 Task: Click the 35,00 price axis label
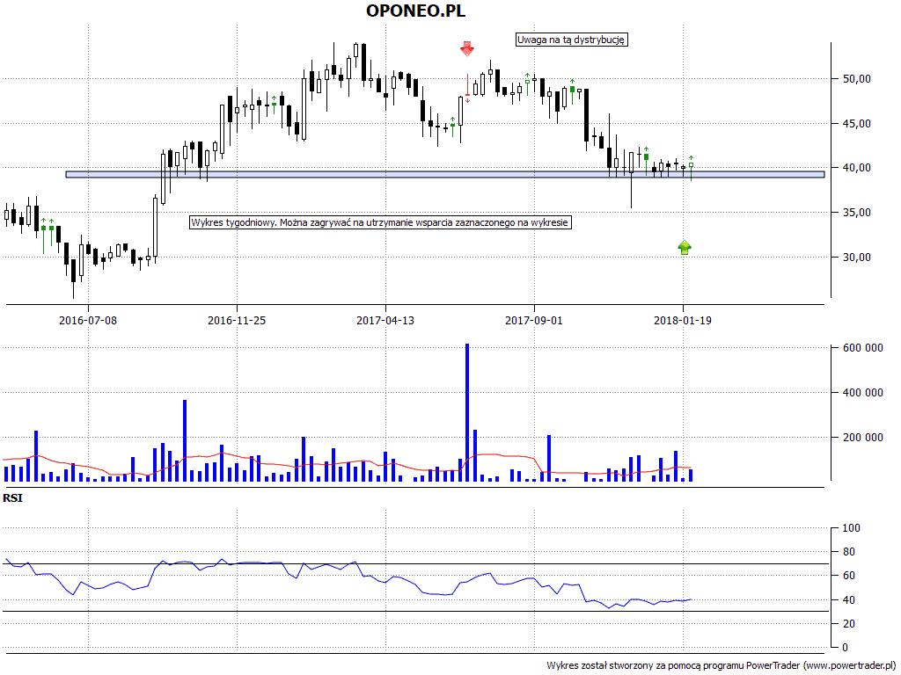click(857, 213)
